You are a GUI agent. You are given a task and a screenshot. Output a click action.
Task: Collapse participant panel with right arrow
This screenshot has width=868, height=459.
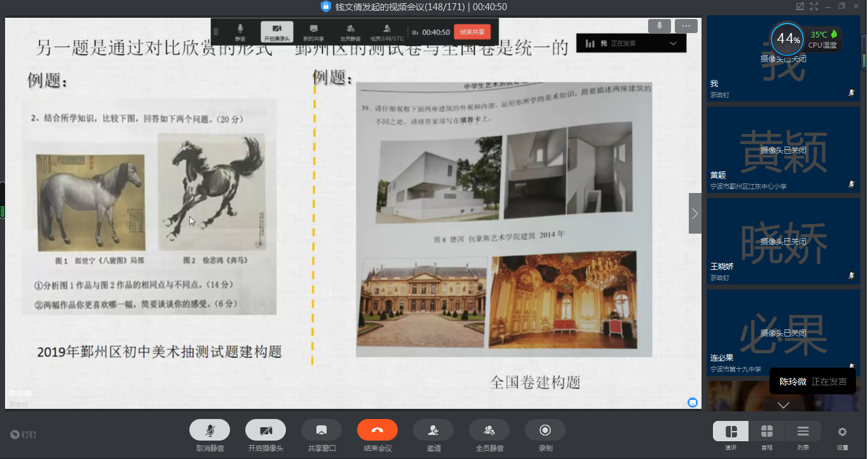(x=695, y=213)
